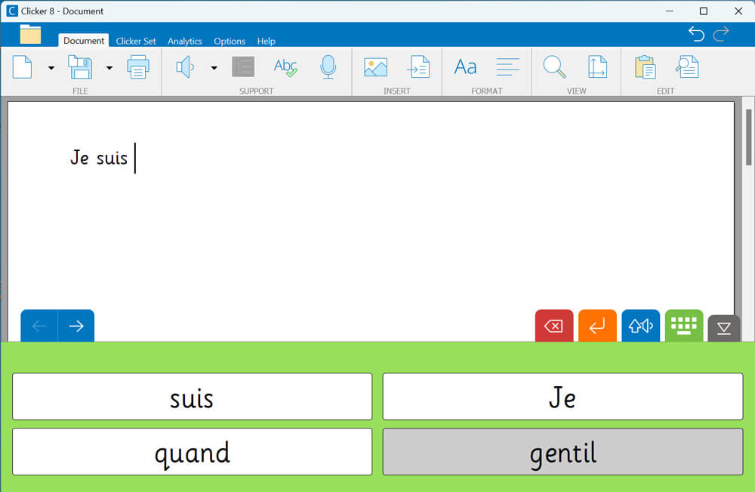Click the clipboard paste icon
The image size is (755, 492).
pyautogui.click(x=645, y=67)
